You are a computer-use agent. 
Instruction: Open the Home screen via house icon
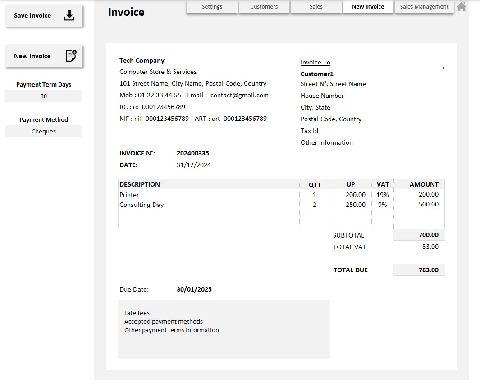461,7
